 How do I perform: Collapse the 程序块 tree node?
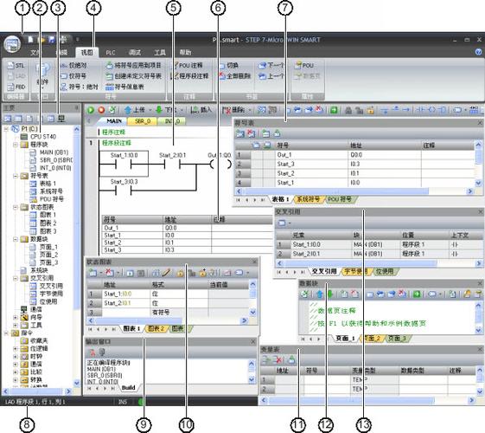(16, 145)
